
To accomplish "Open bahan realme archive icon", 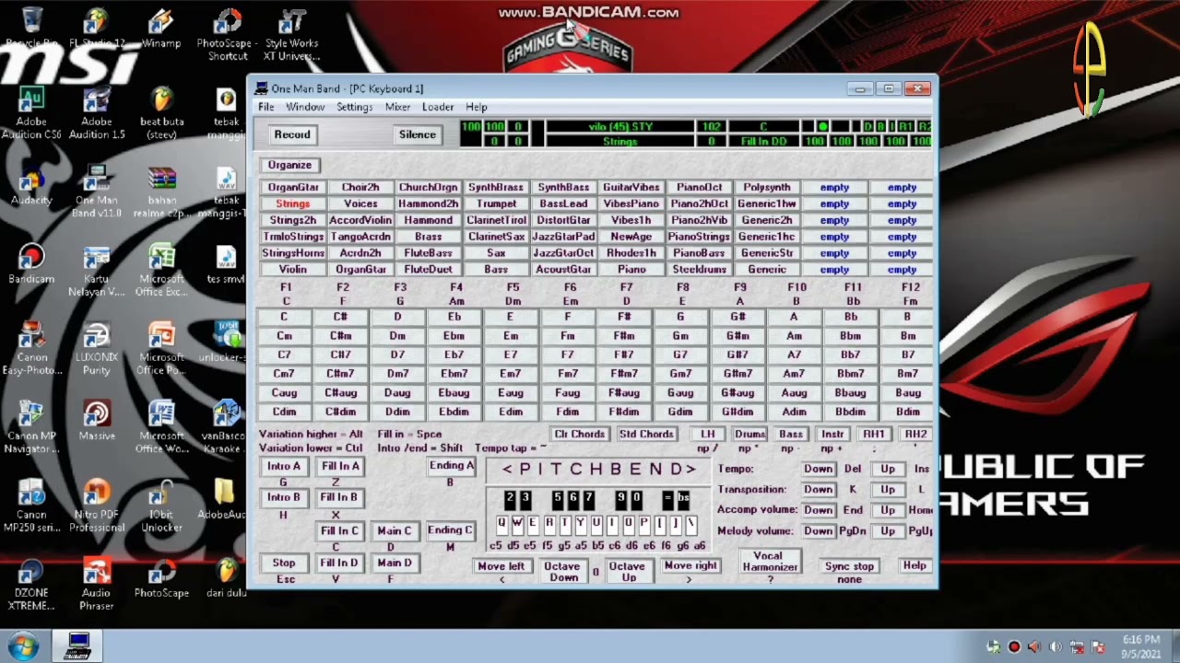I will (x=161, y=192).
